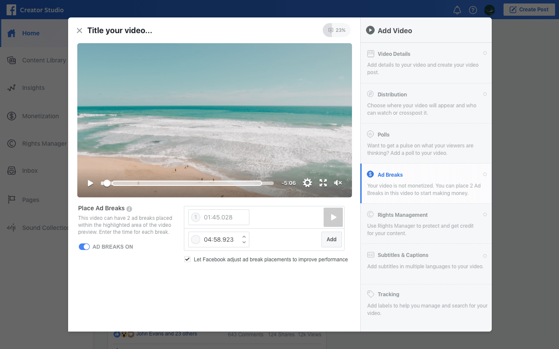The image size is (559, 349).
Task: Click the 04:58.923 ad break time field
Action: [x=218, y=240]
